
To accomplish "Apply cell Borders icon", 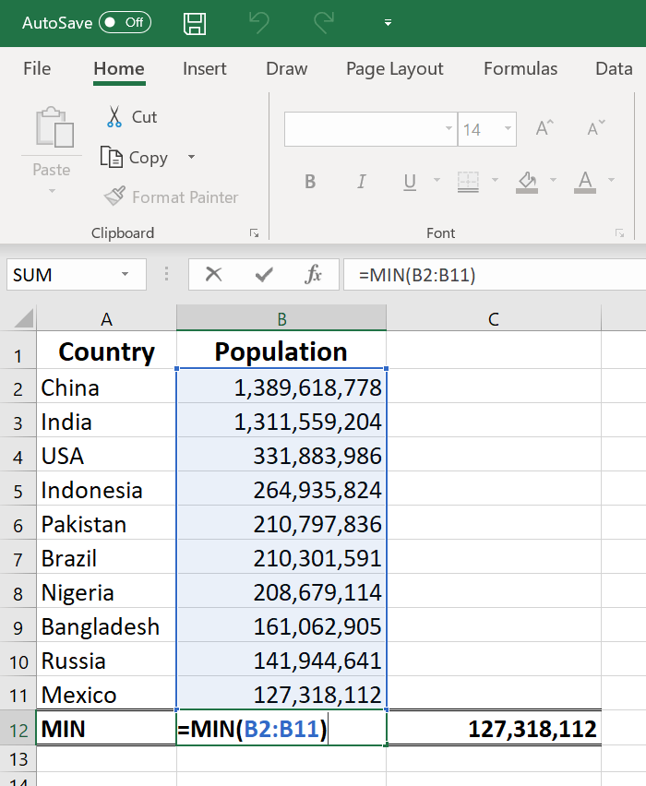I will tap(468, 182).
